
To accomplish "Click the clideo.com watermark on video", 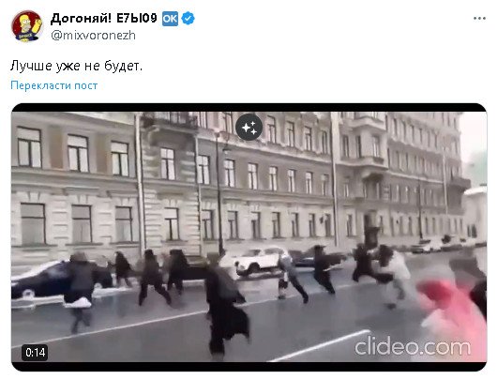I will (413, 346).
